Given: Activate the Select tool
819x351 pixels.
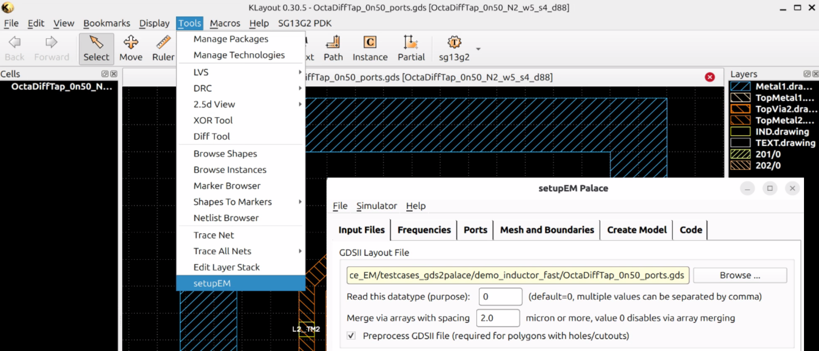Looking at the screenshot, I should (x=96, y=49).
